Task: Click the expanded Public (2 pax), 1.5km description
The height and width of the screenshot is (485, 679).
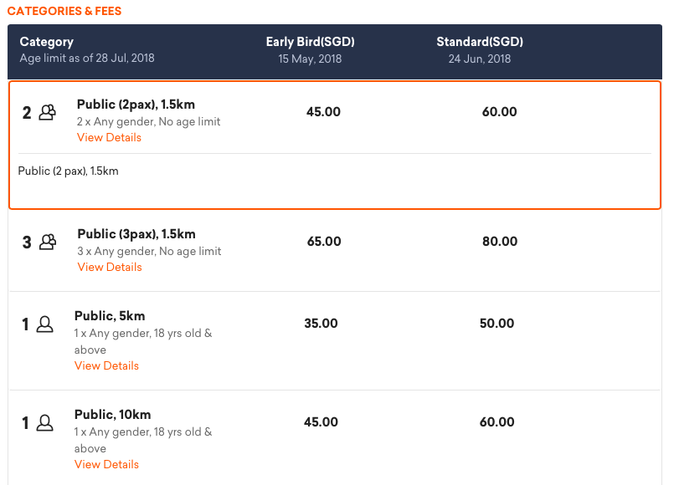Action: point(69,171)
